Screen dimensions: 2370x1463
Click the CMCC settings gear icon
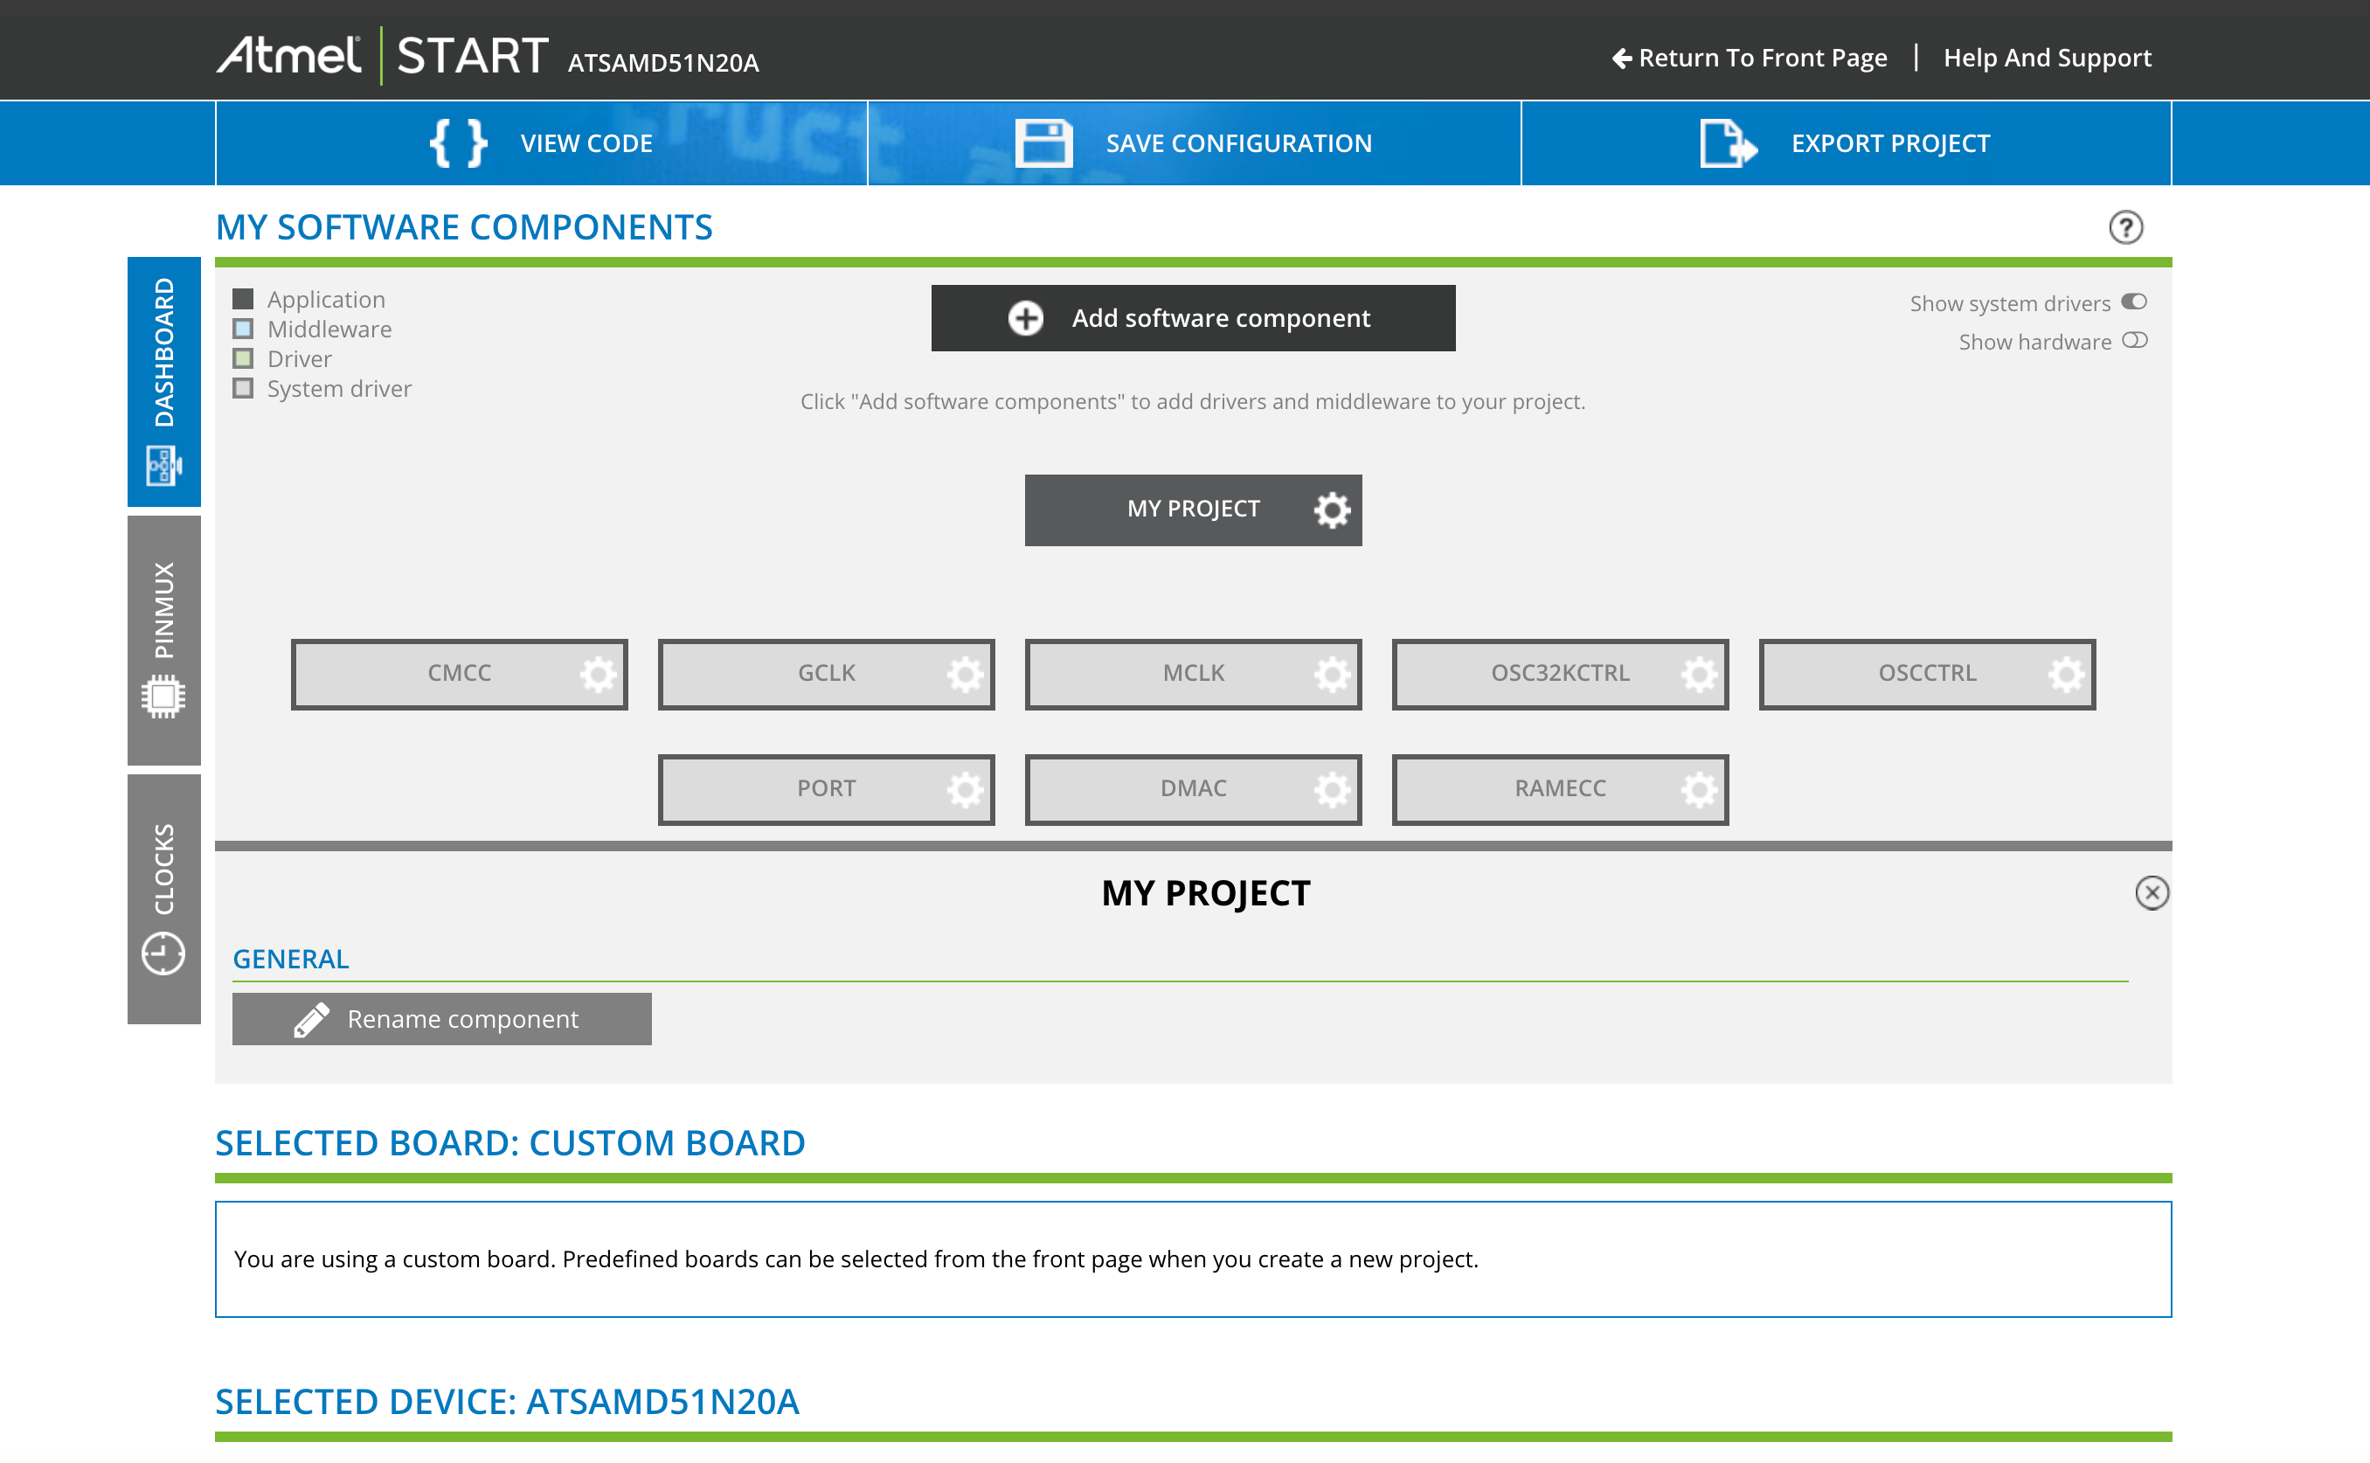(x=599, y=672)
